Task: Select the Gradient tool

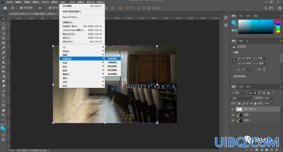Action: (4, 76)
